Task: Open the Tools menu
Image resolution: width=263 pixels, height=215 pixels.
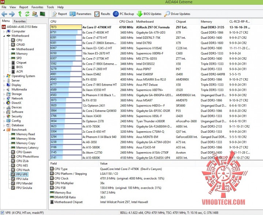Action: (x=50, y=7)
